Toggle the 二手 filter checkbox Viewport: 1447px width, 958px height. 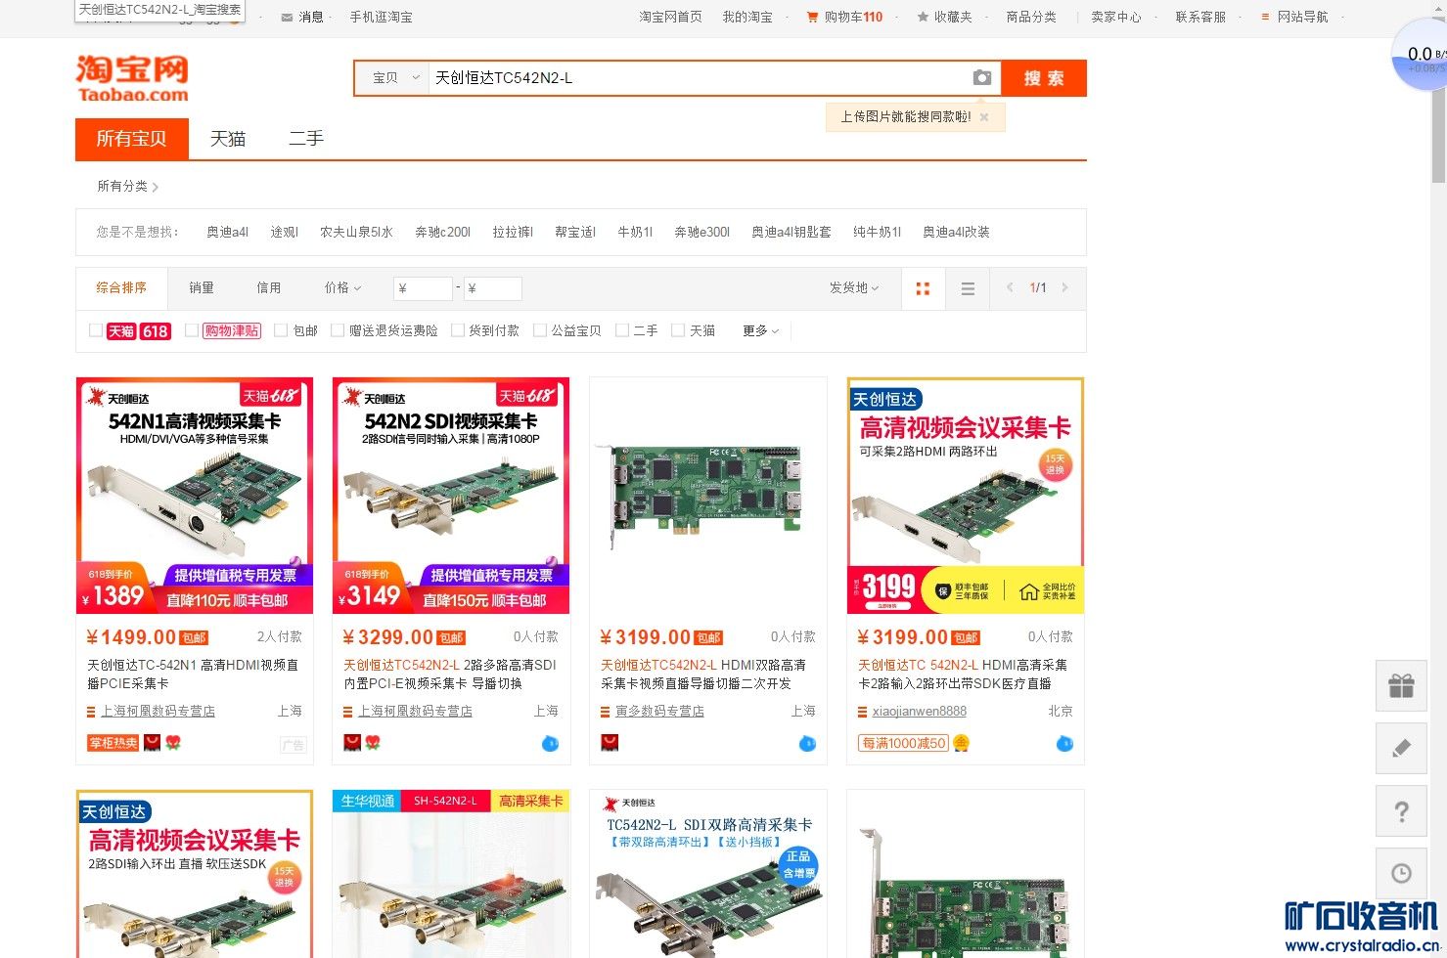tap(621, 330)
